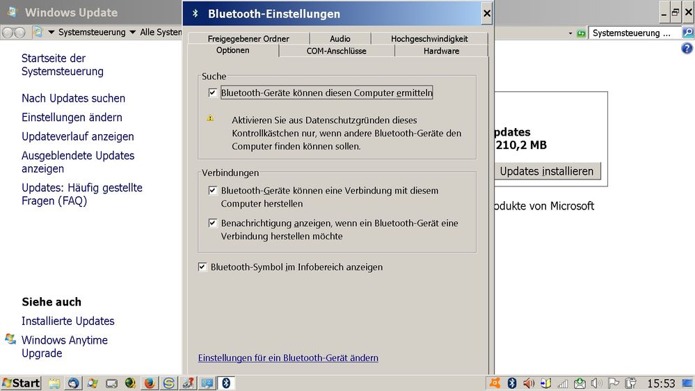Click the power plug battery tray icon
695x391 pixels.
(630, 383)
